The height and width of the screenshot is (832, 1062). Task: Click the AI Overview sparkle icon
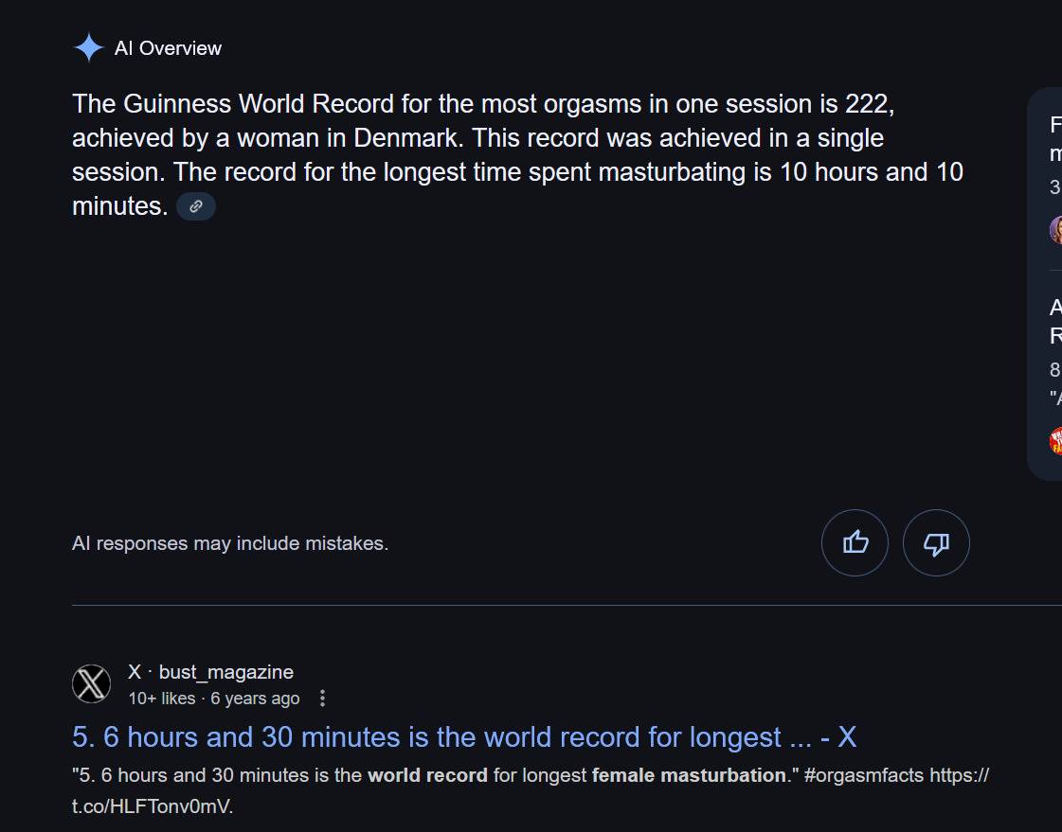point(88,48)
